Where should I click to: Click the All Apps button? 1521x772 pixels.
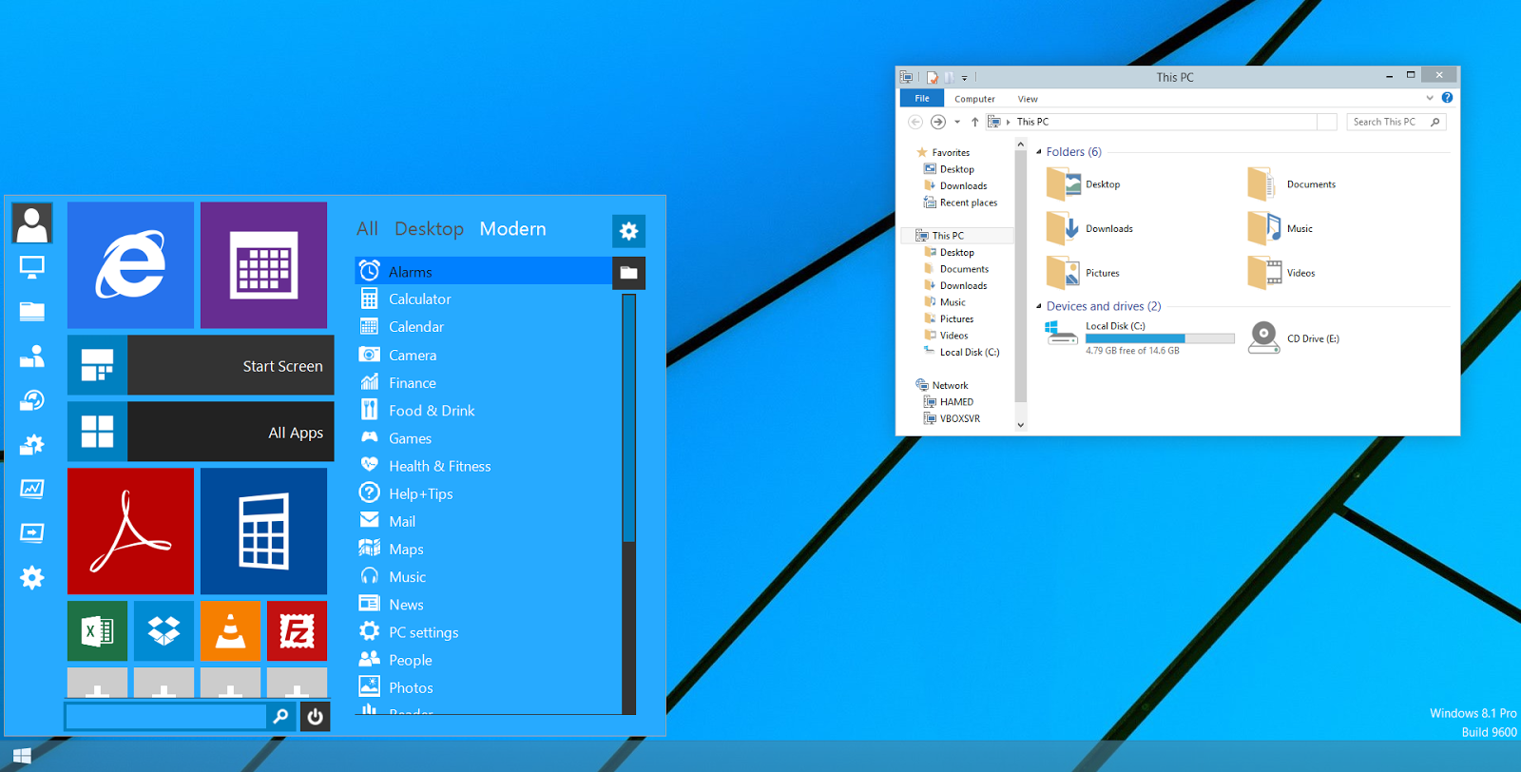pos(201,432)
